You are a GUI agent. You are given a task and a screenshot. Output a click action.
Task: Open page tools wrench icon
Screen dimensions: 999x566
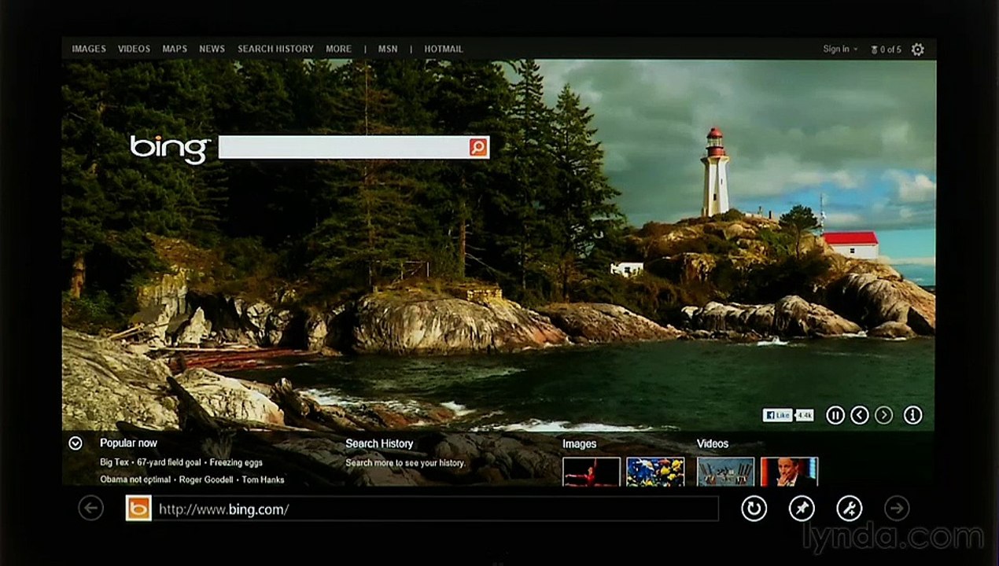[850, 509]
